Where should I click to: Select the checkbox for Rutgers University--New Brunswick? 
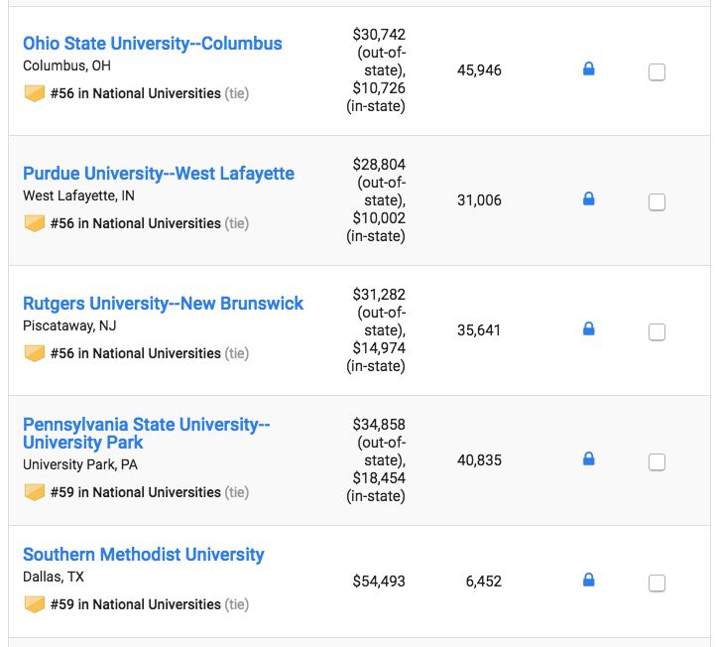657,332
